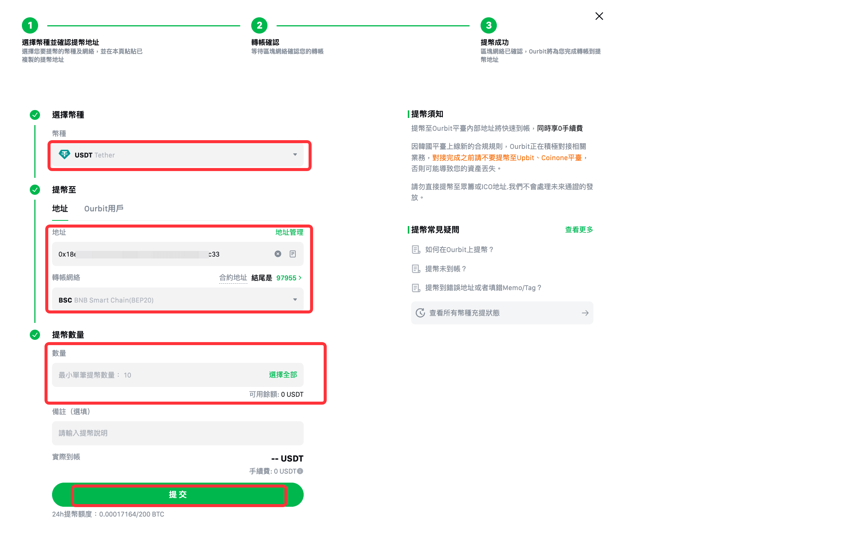Click the 選擇全部 link
This screenshot has height=535, width=845.
(x=283, y=375)
